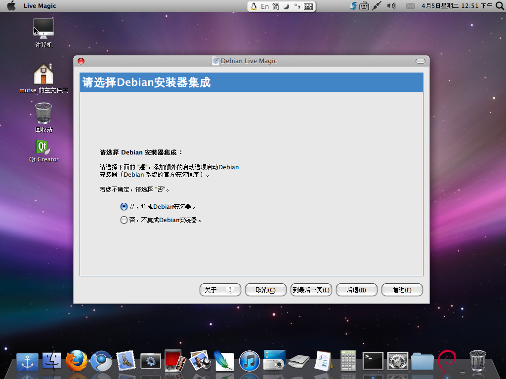The image size is (506, 379).
Task: Open the Trash can in the dock
Action: click(478, 361)
